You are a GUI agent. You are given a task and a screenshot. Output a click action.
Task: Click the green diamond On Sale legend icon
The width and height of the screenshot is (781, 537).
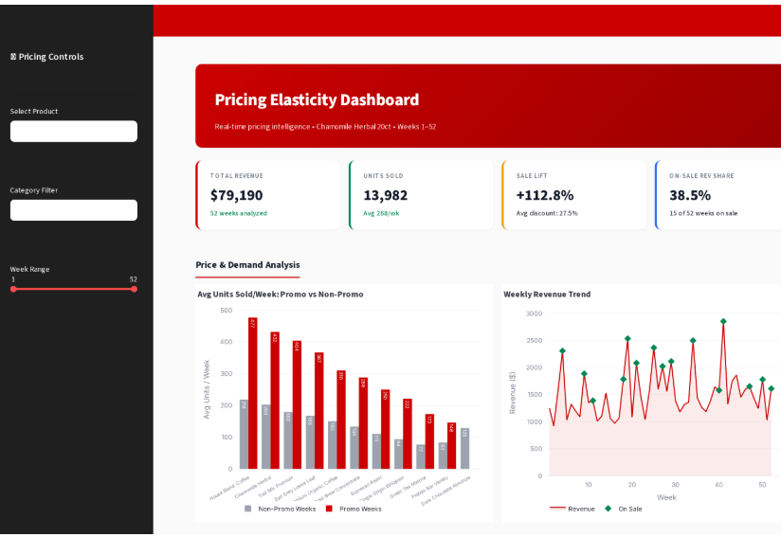click(608, 509)
